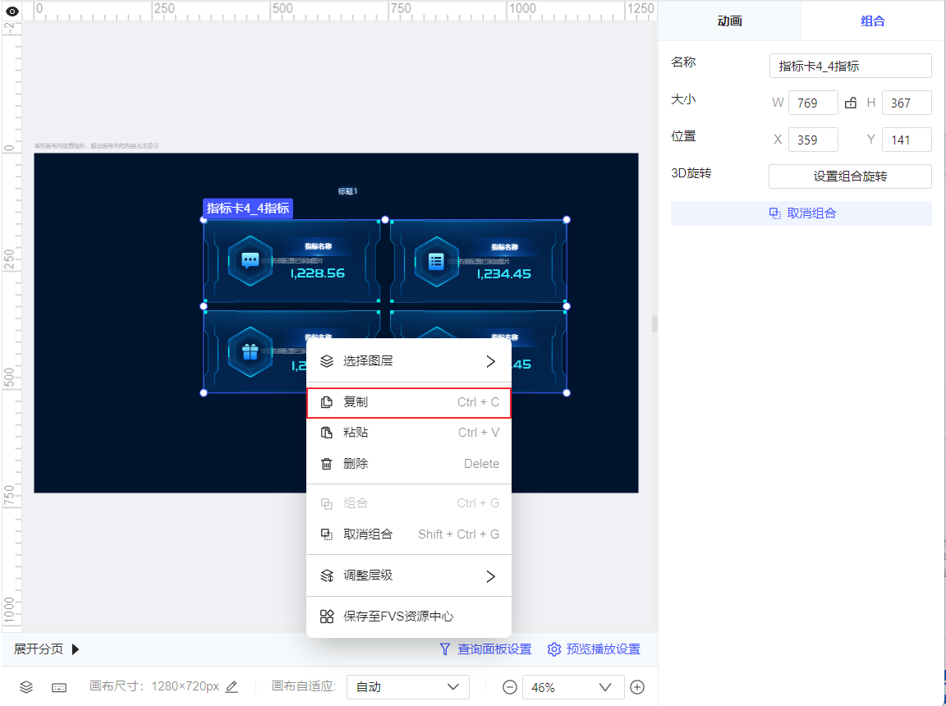Toggle the aspect ratio lock icon

(x=851, y=103)
